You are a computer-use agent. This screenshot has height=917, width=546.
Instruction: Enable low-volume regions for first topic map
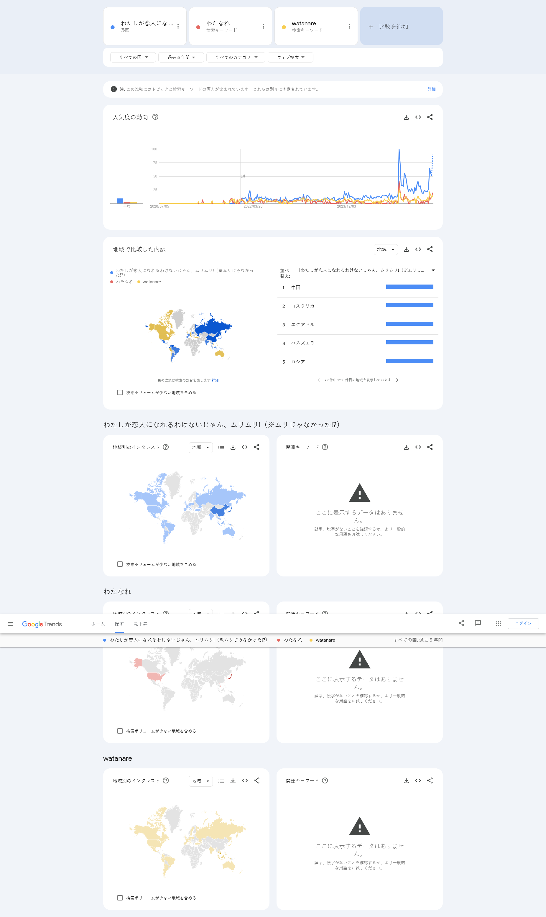120,564
